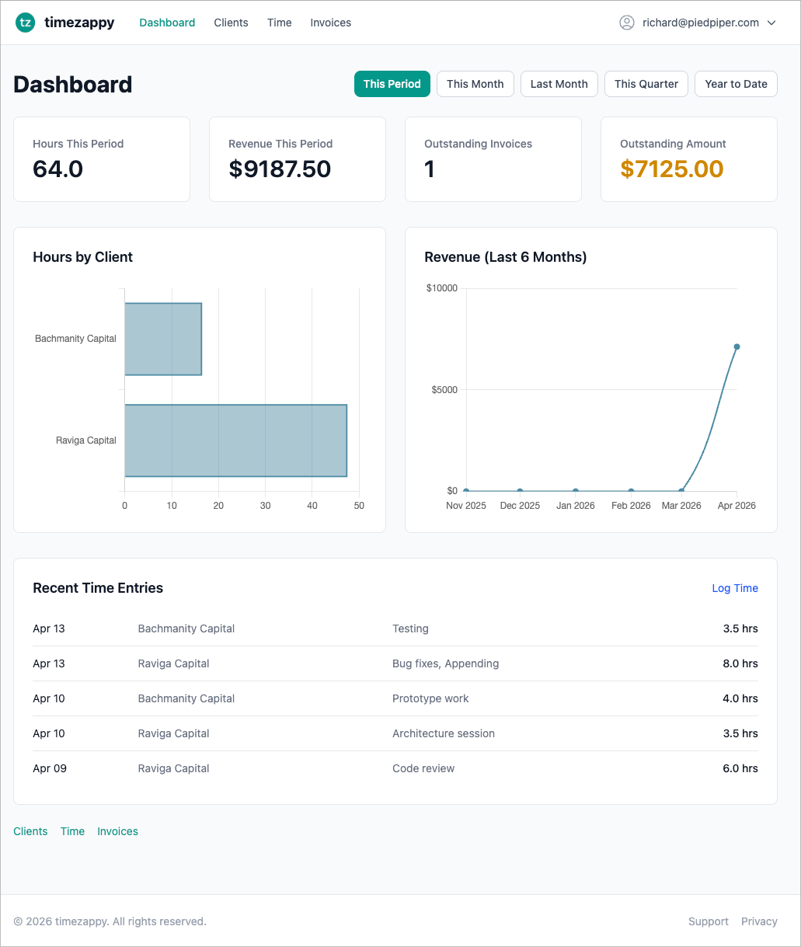Click the Bachmanity Capital bar in chart

[163, 339]
